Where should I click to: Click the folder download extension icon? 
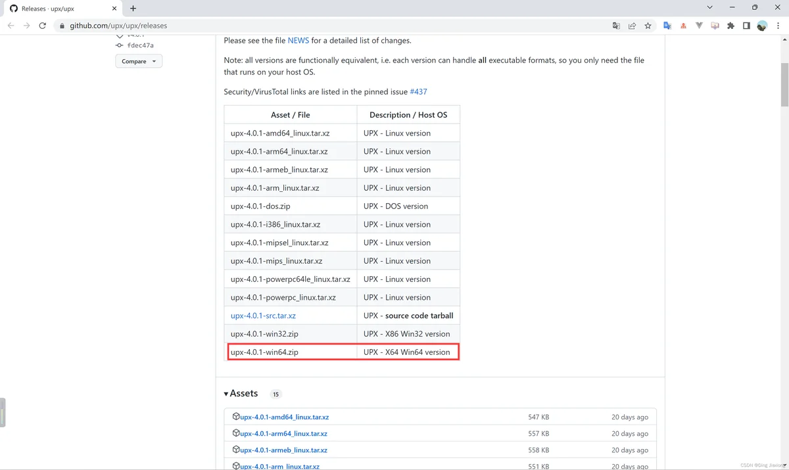(715, 26)
